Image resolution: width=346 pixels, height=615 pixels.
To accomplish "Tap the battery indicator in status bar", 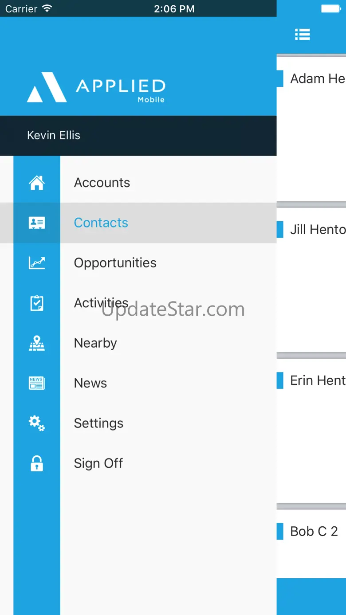I will click(x=331, y=8).
